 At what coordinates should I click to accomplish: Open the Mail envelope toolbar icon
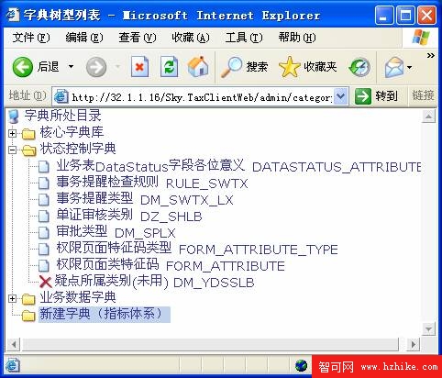(394, 67)
